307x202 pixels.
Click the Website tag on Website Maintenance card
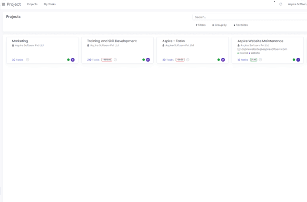click(x=255, y=53)
